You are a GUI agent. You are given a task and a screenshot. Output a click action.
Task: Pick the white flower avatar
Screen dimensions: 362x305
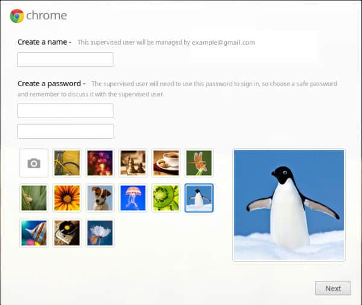pyautogui.click(x=100, y=233)
